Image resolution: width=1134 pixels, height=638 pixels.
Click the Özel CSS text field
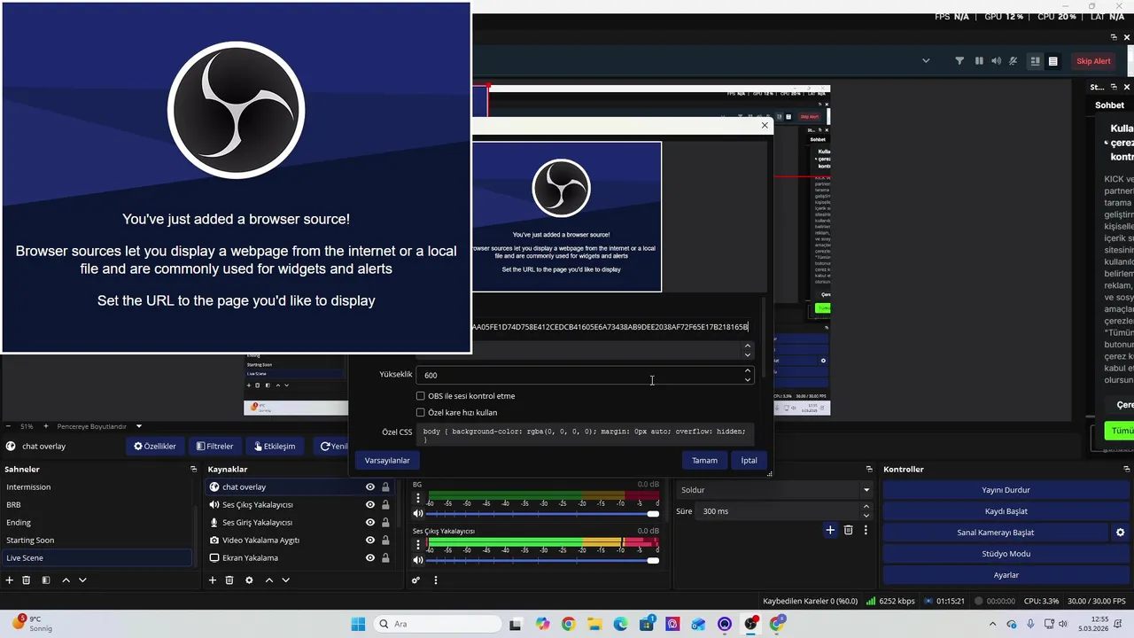(585, 434)
